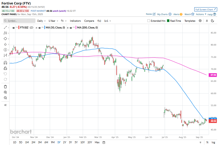Viewport: 218px width, 148px height.
Task: Open the Help question mark icon
Action: (215, 14)
